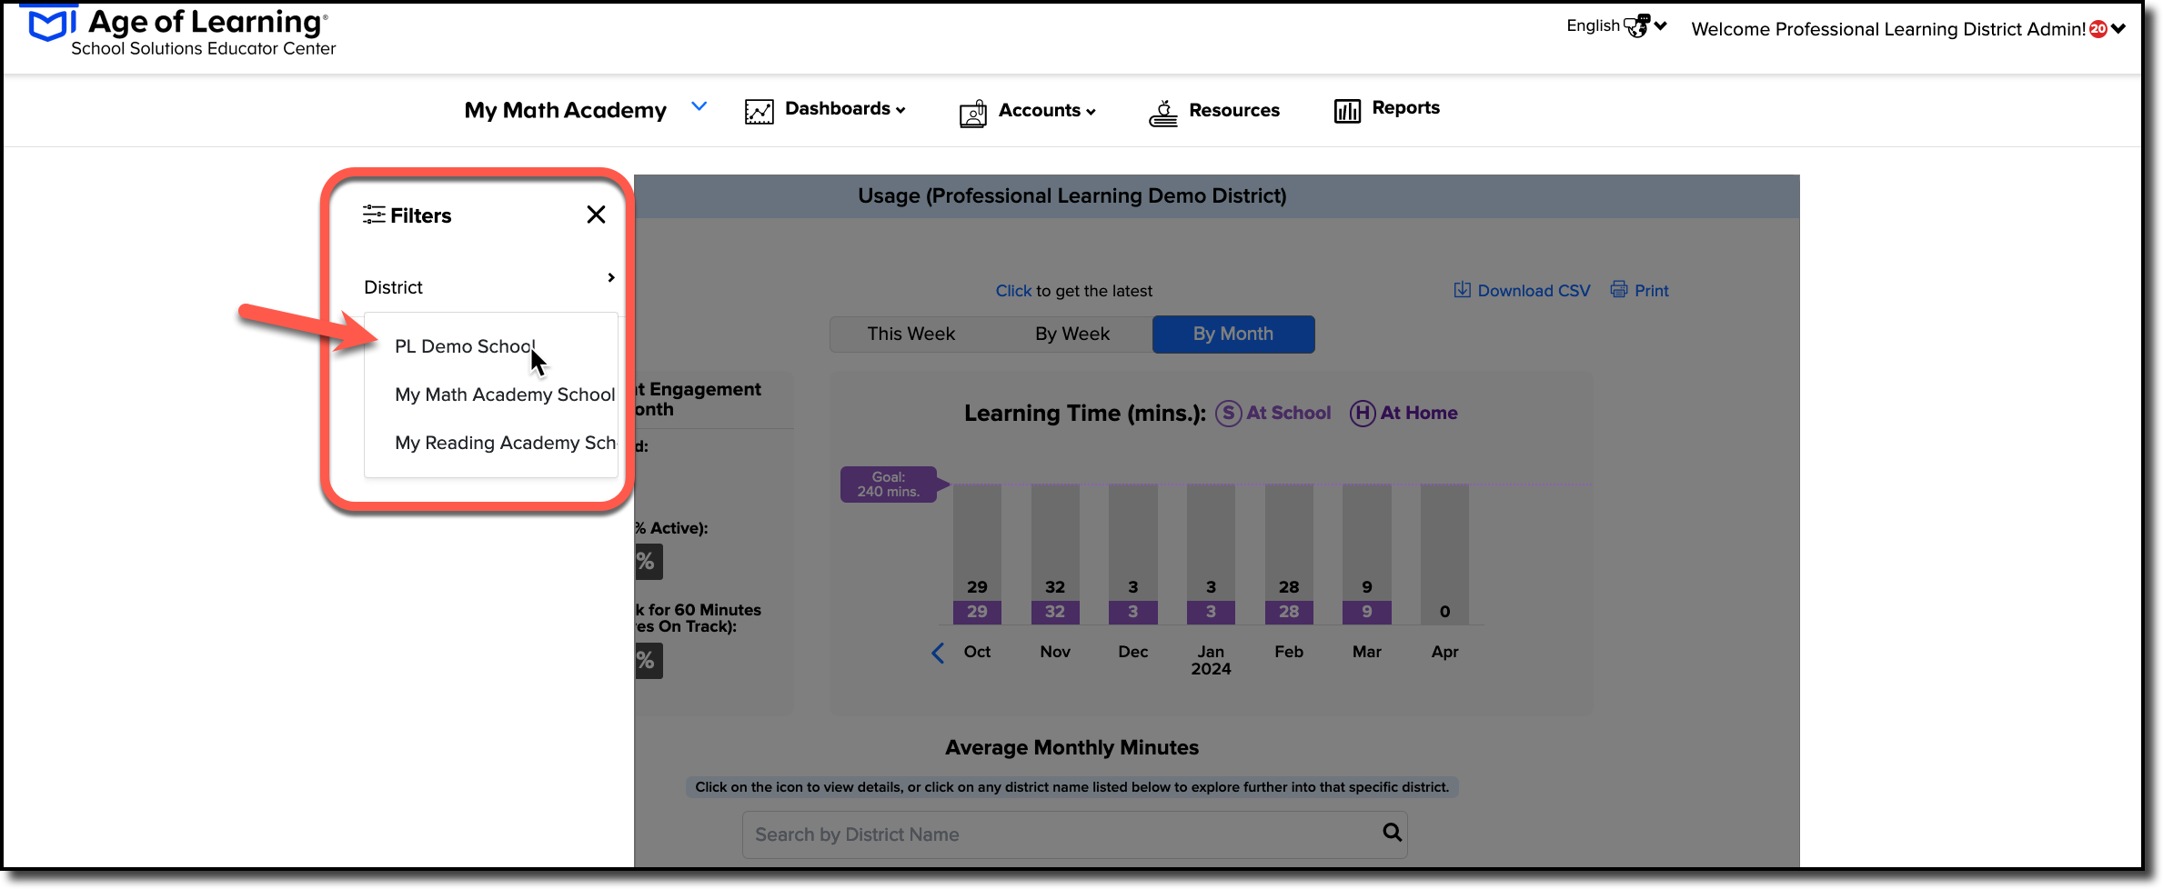This screenshot has width=2163, height=889.
Task: Open the language selector globe icon
Action: (1636, 26)
